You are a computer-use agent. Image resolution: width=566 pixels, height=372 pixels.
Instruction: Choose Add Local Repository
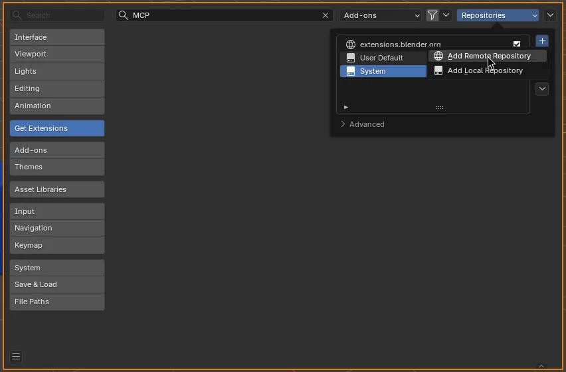[x=488, y=70]
